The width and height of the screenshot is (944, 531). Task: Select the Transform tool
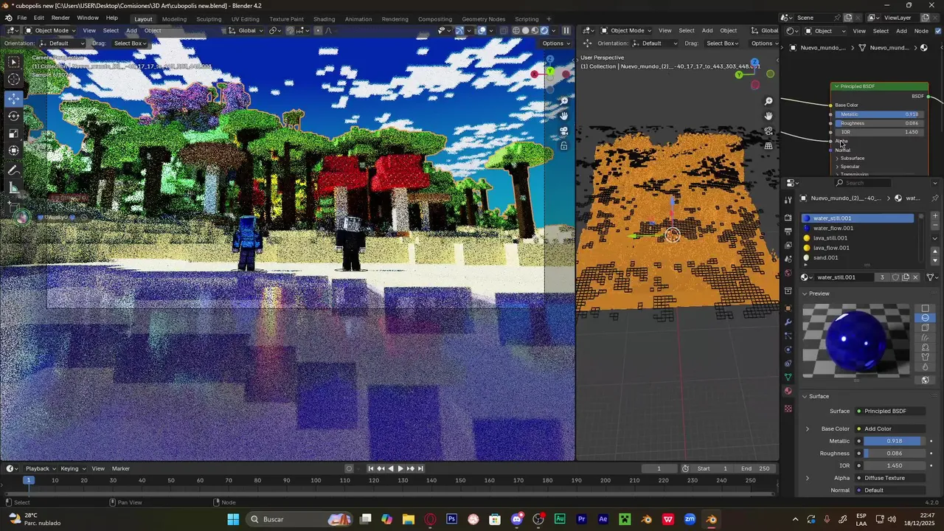coord(14,151)
